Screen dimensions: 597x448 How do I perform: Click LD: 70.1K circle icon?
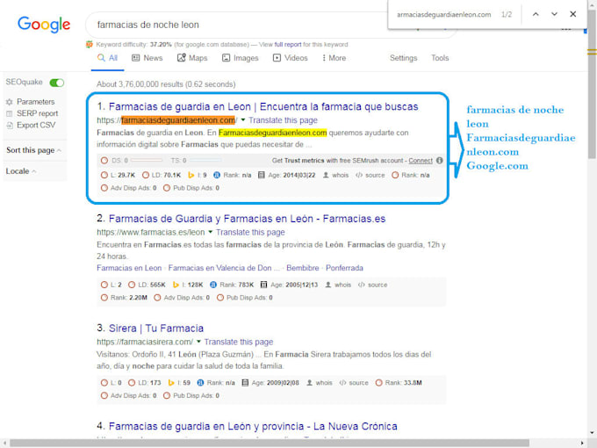(x=146, y=175)
